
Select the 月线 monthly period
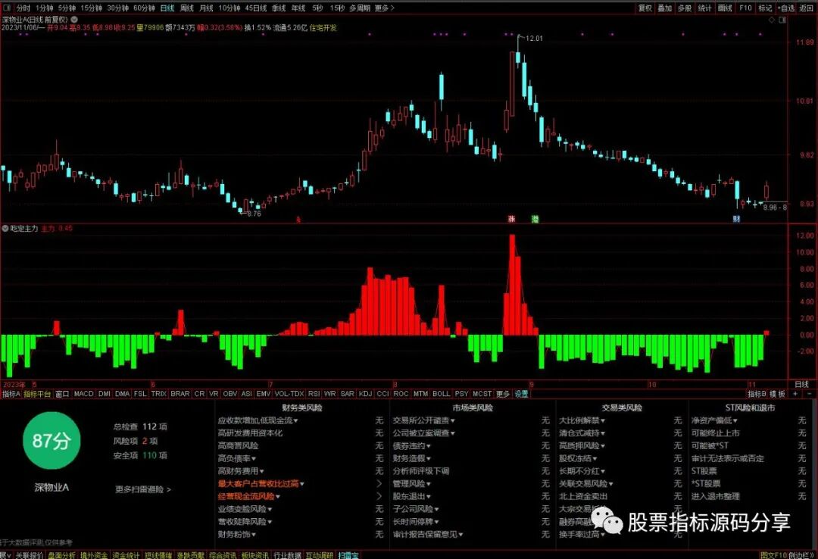[x=207, y=8]
